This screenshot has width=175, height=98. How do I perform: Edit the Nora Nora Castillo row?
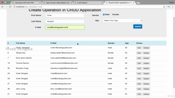(x=139, y=58)
